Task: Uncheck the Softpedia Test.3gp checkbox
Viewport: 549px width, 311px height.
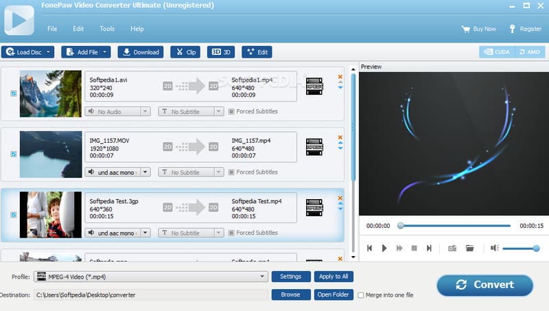Action: (14, 215)
